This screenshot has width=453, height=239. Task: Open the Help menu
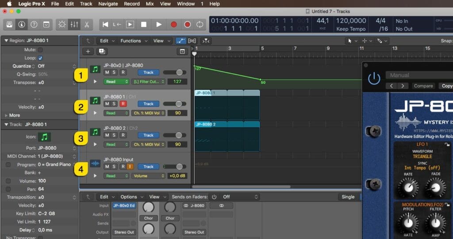pyautogui.click(x=215, y=4)
